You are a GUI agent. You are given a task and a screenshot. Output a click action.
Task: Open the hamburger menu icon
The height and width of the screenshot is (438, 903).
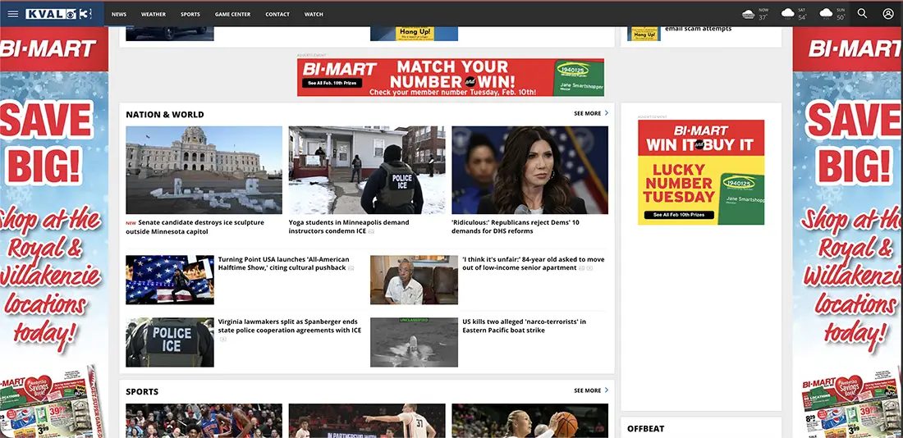tap(12, 14)
